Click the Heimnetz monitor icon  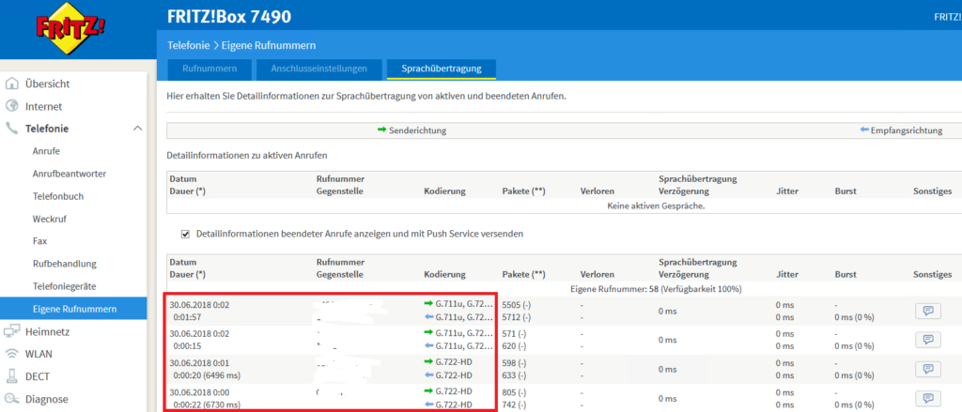coord(12,331)
